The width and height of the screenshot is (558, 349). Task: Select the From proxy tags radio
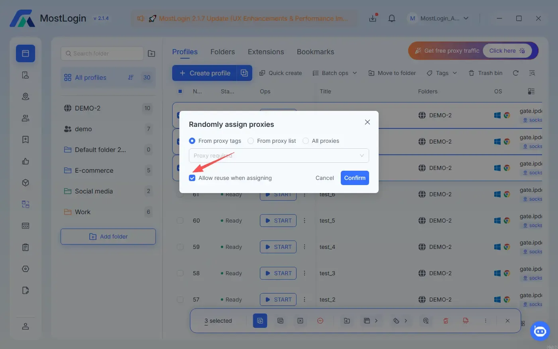tap(192, 141)
